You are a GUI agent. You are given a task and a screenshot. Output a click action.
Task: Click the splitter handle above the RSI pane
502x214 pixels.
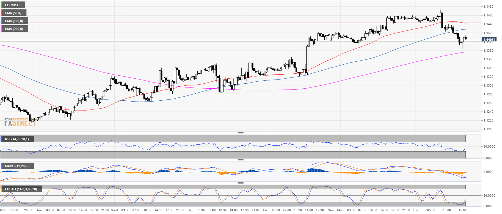[x=240, y=133]
